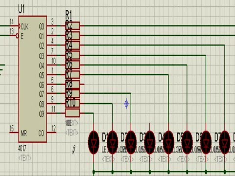This screenshot has height=176, width=235.
Task: Select the D4 LED symbol
Action: [150, 142]
